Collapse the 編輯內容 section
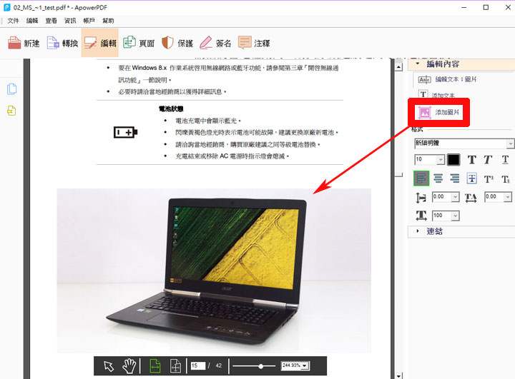The width and height of the screenshot is (515, 379). point(418,64)
